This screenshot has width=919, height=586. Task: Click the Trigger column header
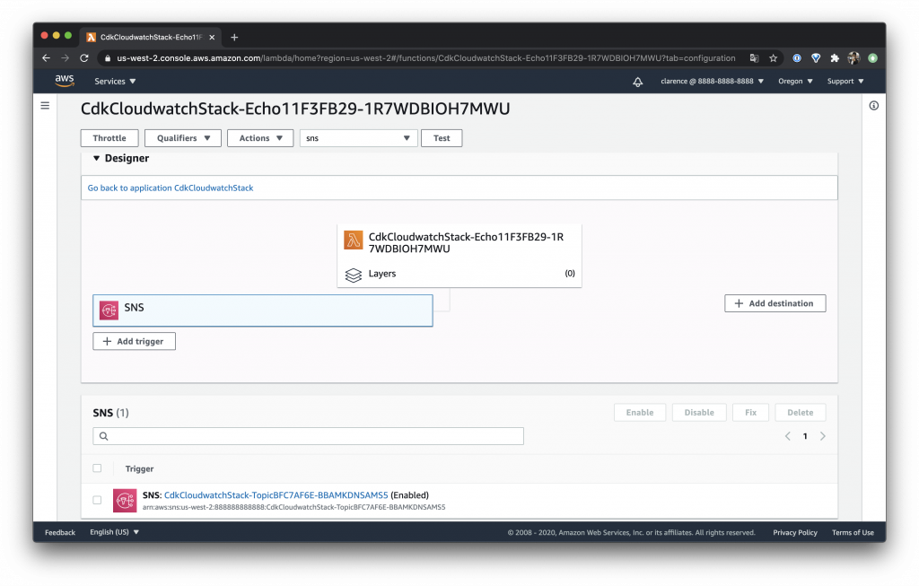point(139,468)
